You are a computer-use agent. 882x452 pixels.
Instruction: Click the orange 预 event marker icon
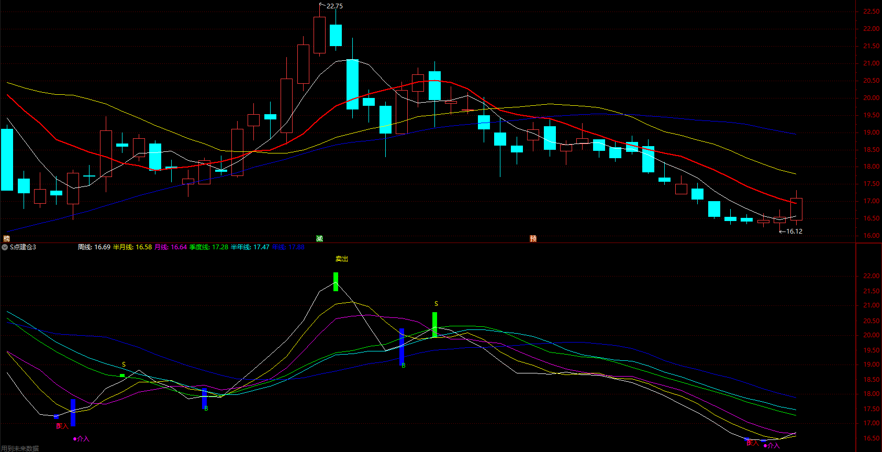[533, 238]
